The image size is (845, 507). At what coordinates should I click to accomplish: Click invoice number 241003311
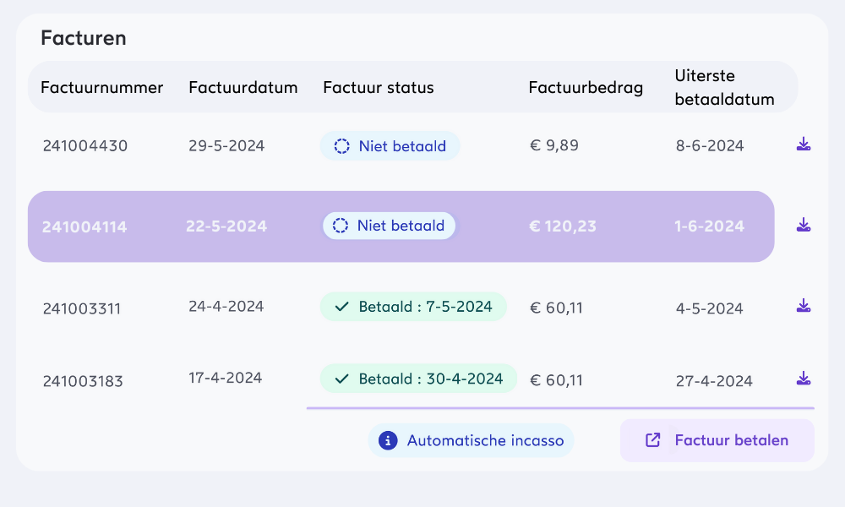click(x=82, y=308)
